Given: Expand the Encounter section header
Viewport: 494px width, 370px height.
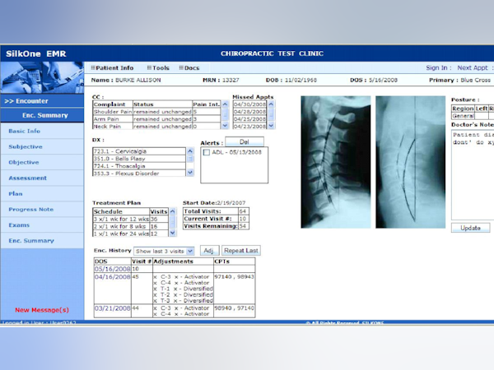Looking at the screenshot, I should pos(42,101).
